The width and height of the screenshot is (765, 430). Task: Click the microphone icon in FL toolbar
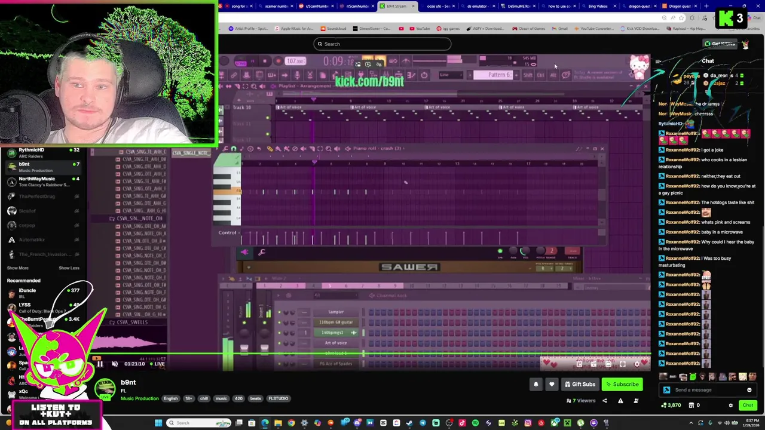click(x=298, y=75)
